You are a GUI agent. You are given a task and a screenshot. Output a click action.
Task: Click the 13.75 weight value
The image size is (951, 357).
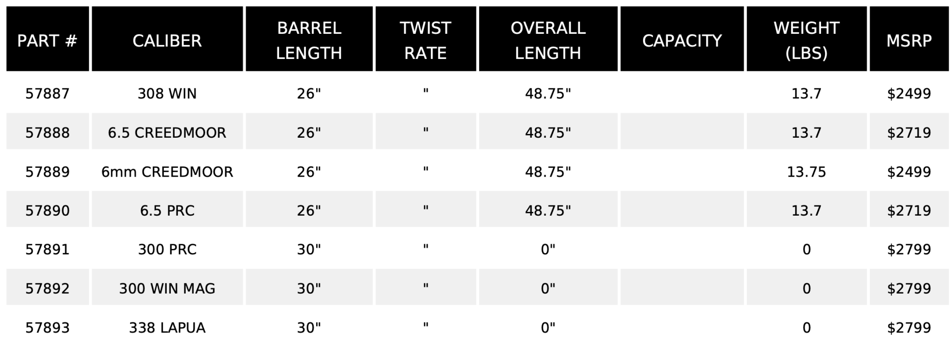807,172
